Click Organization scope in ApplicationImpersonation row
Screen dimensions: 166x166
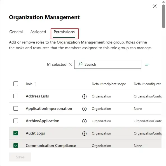(x=101, y=109)
